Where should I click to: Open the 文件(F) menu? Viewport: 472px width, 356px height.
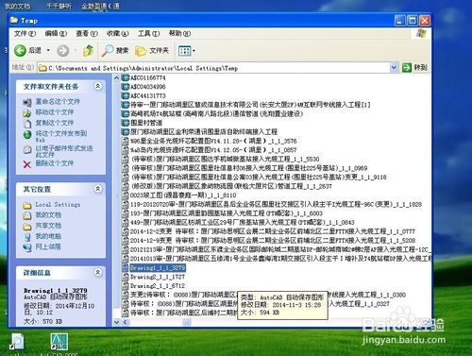click(x=25, y=33)
